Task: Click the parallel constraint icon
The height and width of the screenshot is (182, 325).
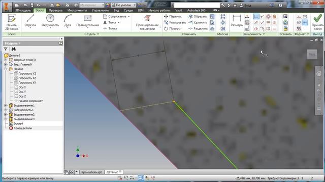Action: pos(256,22)
